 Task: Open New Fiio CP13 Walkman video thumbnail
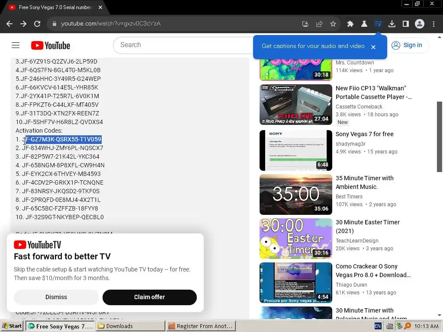pos(296,105)
